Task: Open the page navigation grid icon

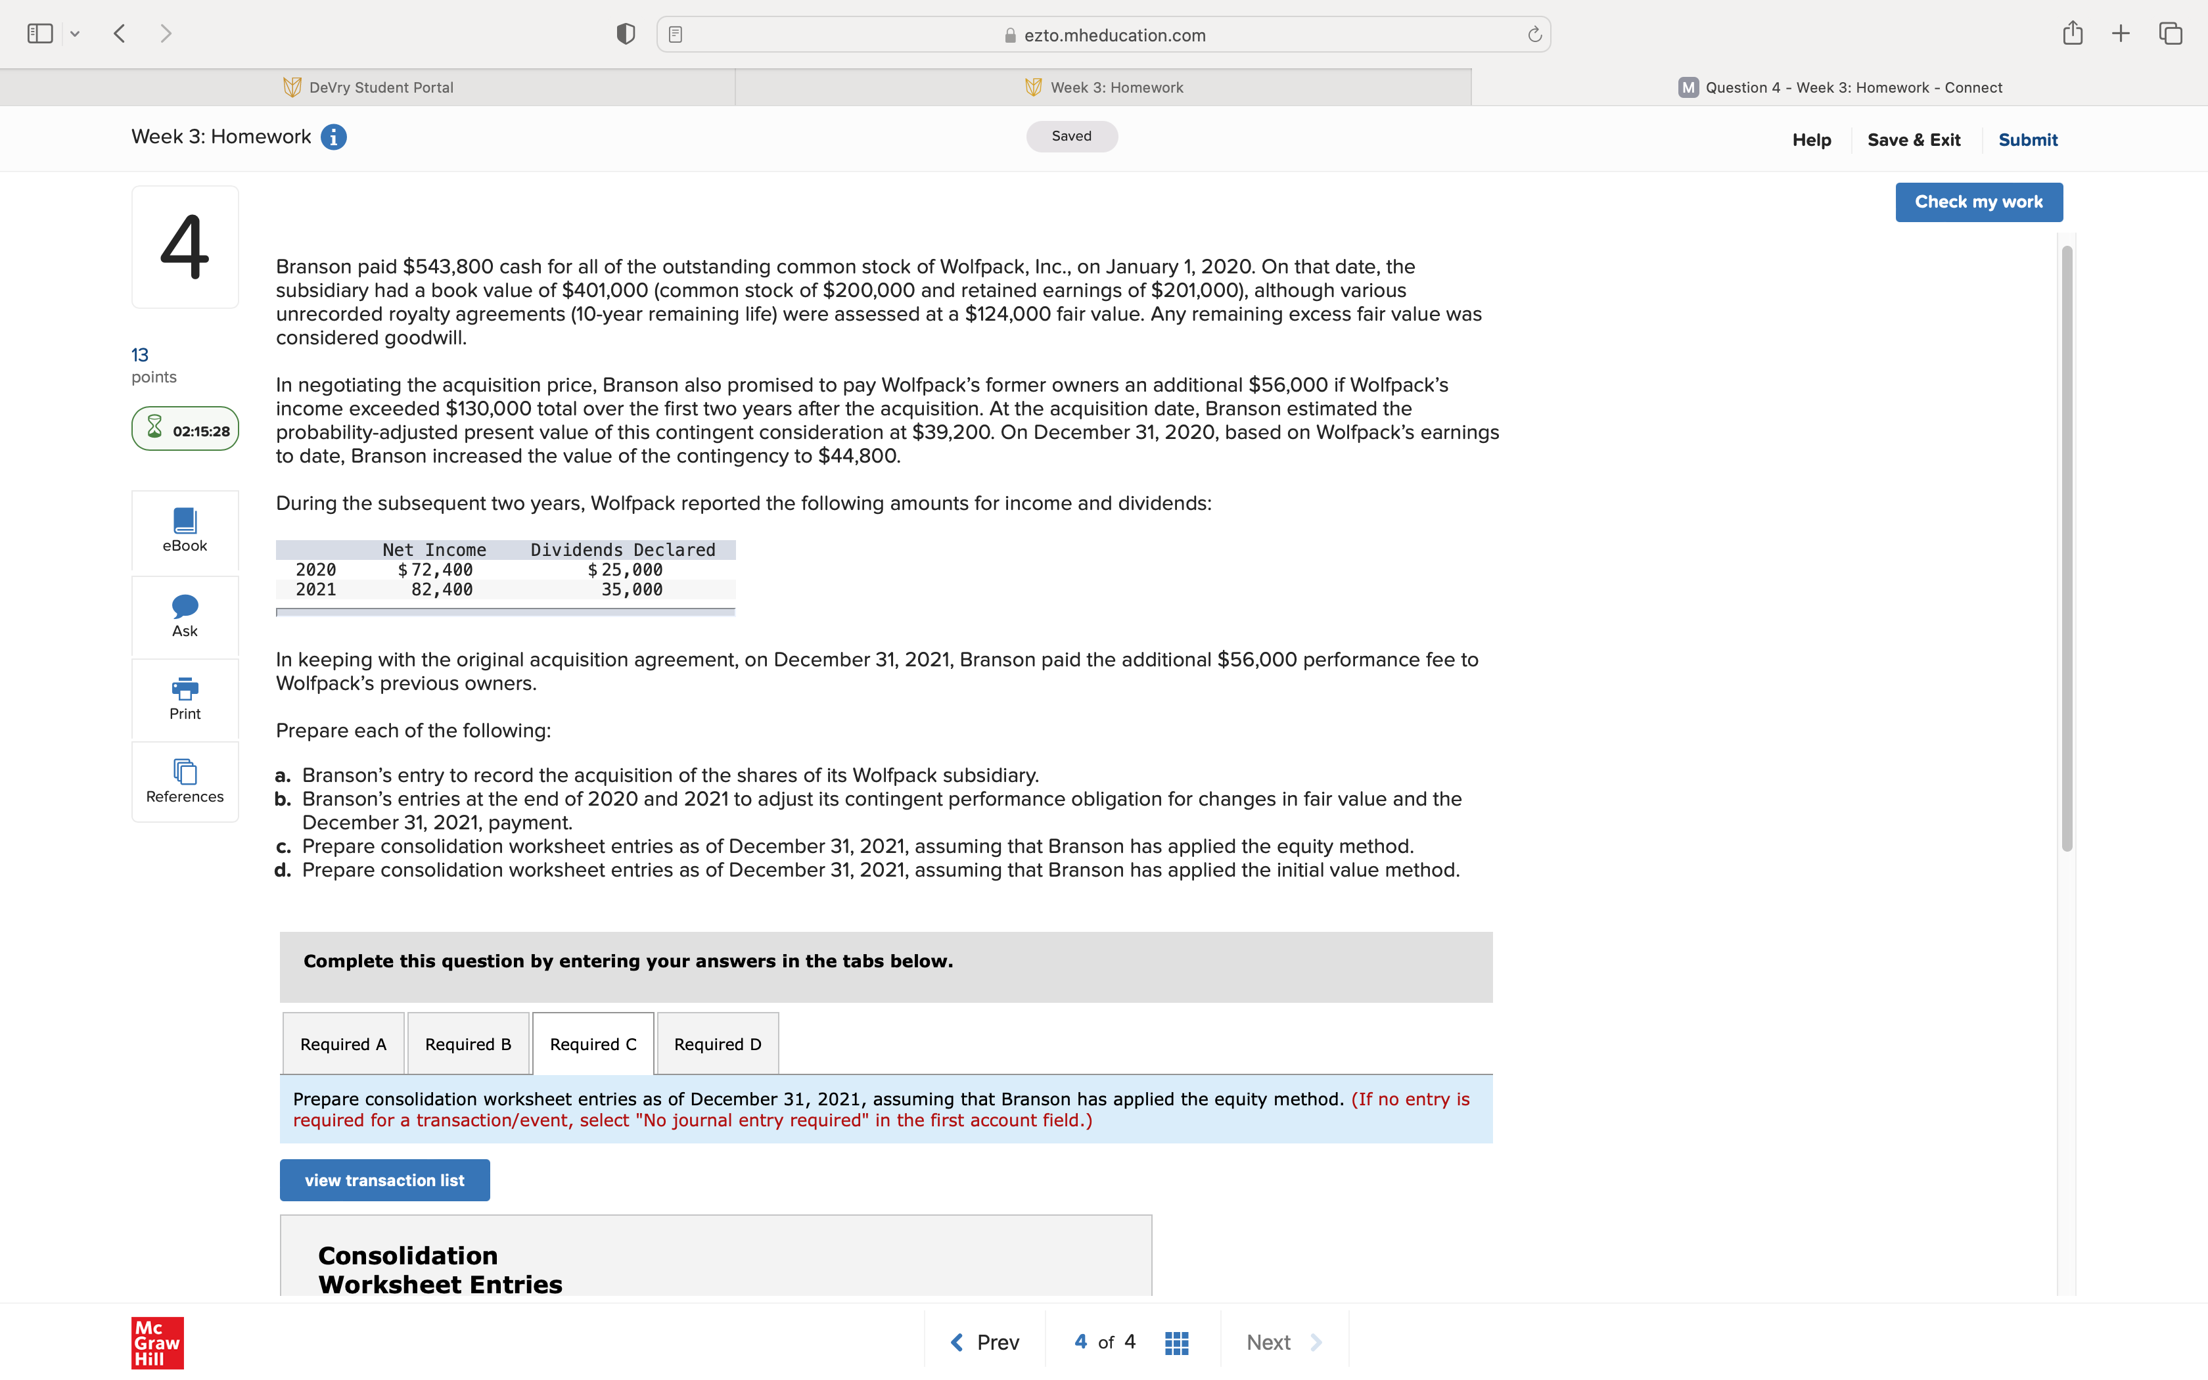Action: 1176,1342
